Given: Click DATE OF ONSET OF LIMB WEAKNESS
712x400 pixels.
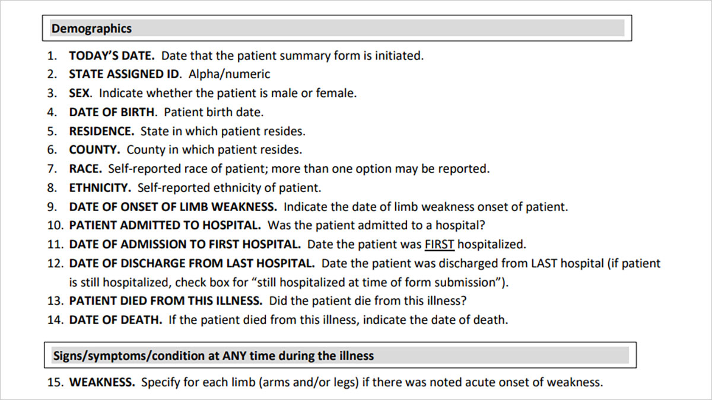Looking at the screenshot, I should click(173, 207).
